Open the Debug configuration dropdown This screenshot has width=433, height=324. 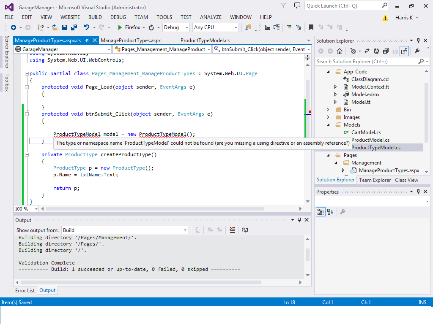click(x=186, y=27)
